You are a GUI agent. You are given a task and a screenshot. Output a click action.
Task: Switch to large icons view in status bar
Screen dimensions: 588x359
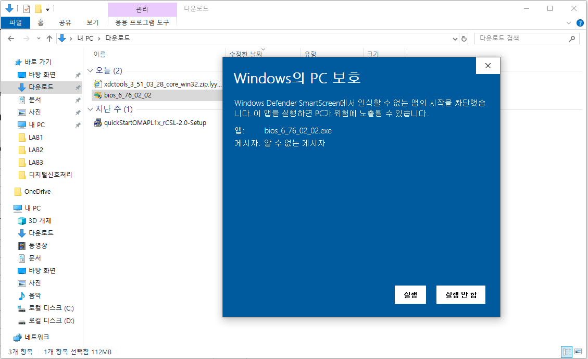[x=578, y=352]
